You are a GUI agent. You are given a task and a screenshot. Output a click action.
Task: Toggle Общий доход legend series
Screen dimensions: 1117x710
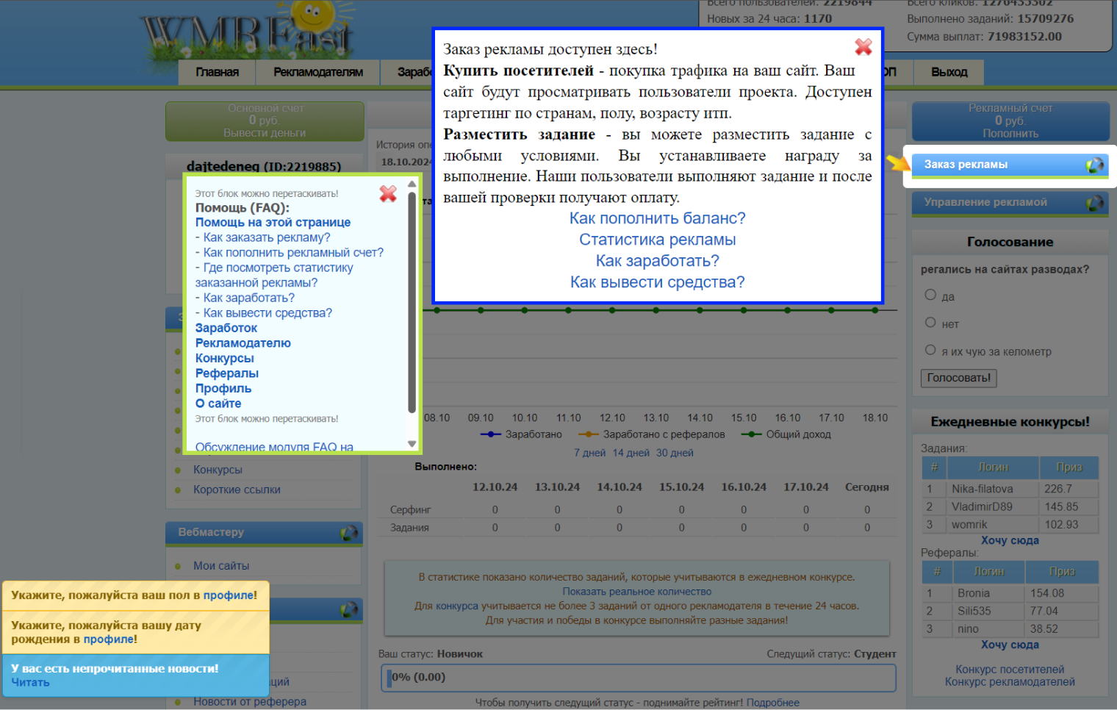pyautogui.click(x=786, y=434)
